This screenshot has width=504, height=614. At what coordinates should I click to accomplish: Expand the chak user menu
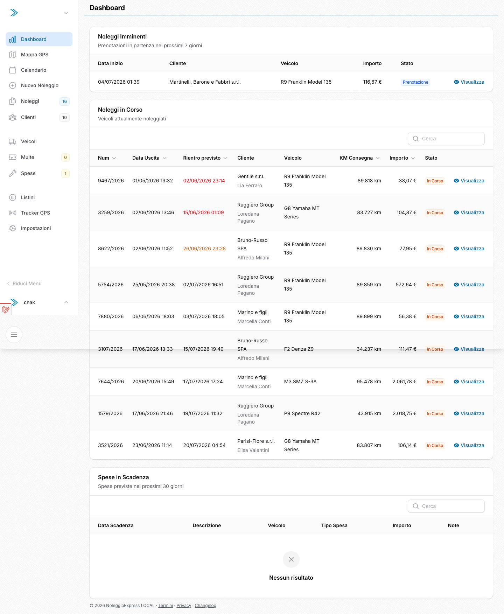(39, 302)
